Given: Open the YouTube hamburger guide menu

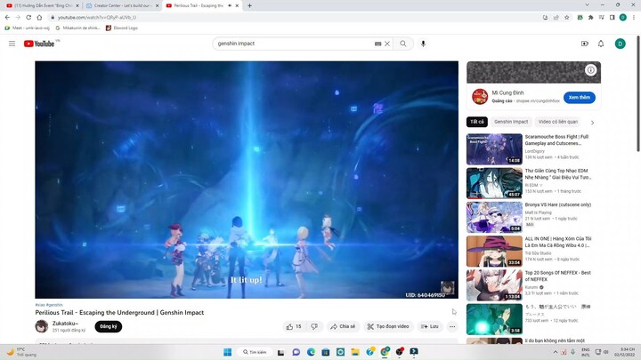Looking at the screenshot, I should (12, 44).
